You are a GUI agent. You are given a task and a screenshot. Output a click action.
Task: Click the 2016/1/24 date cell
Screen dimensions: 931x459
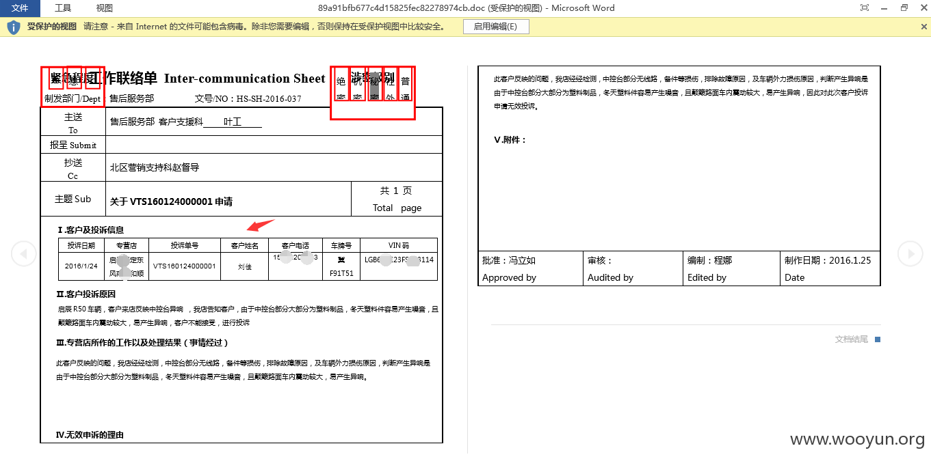point(81,266)
